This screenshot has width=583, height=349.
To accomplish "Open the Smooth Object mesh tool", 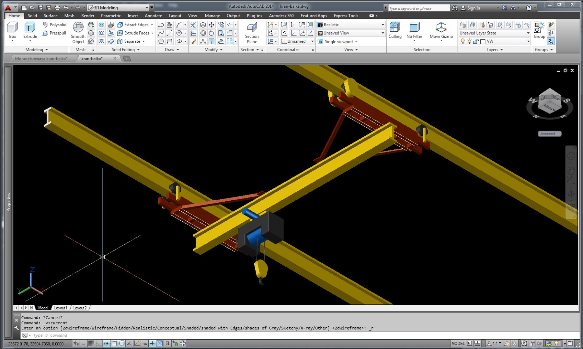I will [78, 33].
